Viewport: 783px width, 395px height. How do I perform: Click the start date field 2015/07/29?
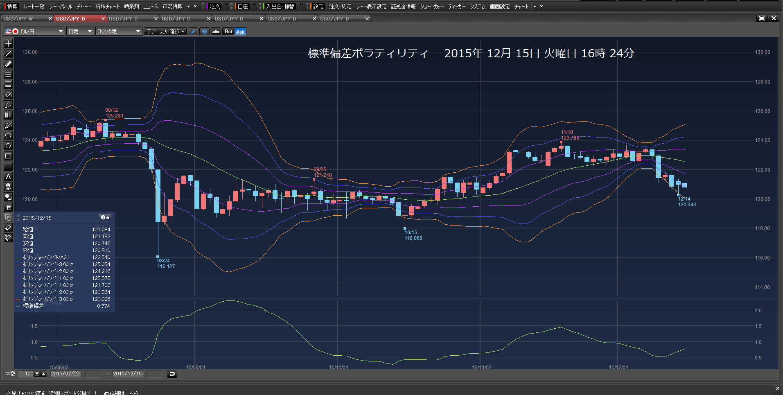click(x=65, y=374)
